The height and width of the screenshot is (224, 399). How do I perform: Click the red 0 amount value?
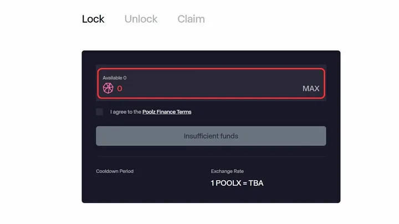119,88
